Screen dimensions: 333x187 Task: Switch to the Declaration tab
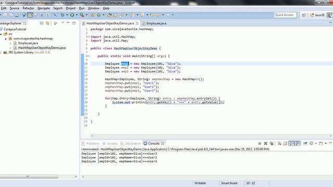tap(131, 143)
